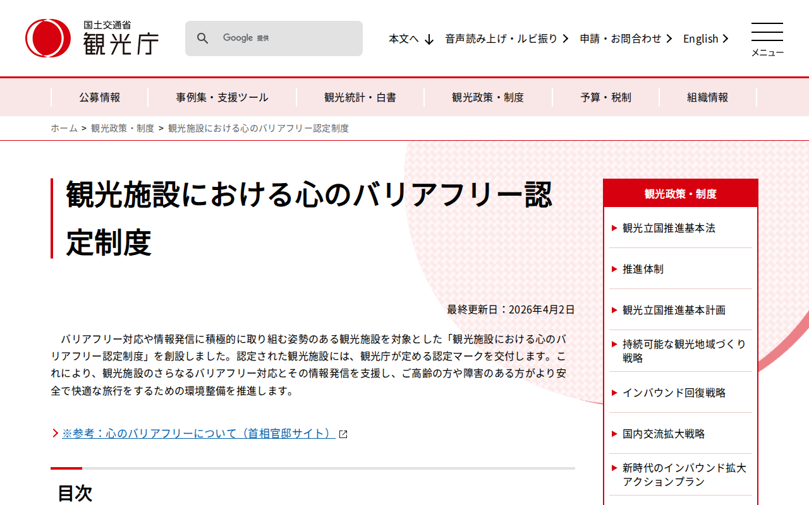
Task: Click sidebar header 観光政策・制度
Action: coord(681,194)
